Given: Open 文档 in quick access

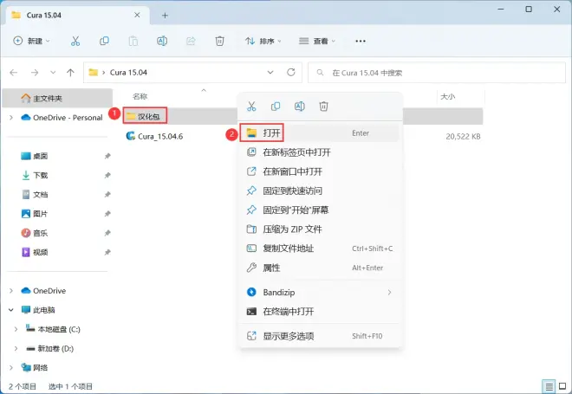Looking at the screenshot, I should tap(35, 195).
